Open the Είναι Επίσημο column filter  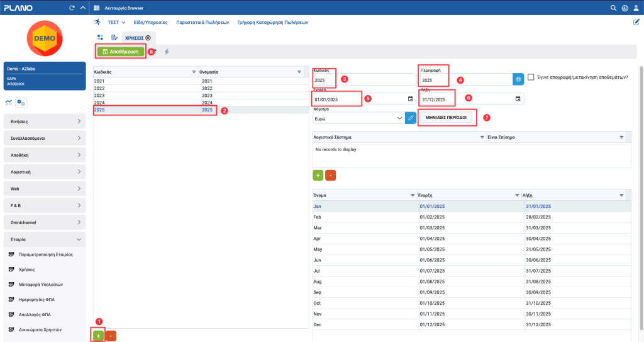(x=621, y=137)
